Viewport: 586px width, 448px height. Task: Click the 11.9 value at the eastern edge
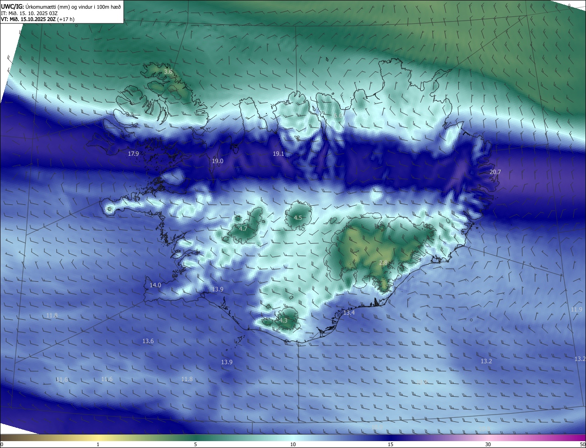click(576, 310)
